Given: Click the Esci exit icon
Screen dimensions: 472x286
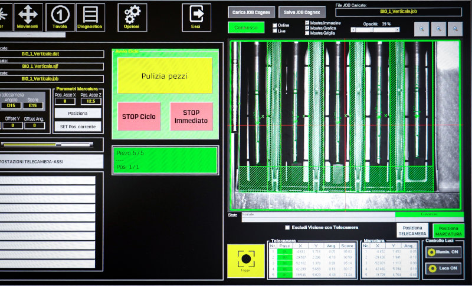Looking at the screenshot, I should click(196, 18).
